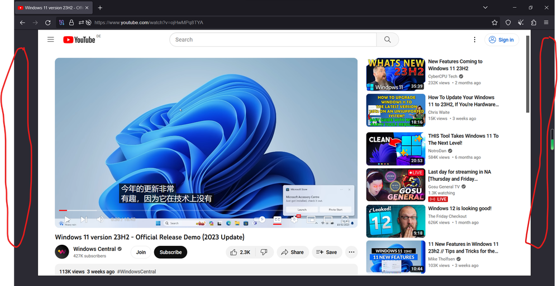
Task: Dislike the video with thumbs down
Action: click(264, 252)
